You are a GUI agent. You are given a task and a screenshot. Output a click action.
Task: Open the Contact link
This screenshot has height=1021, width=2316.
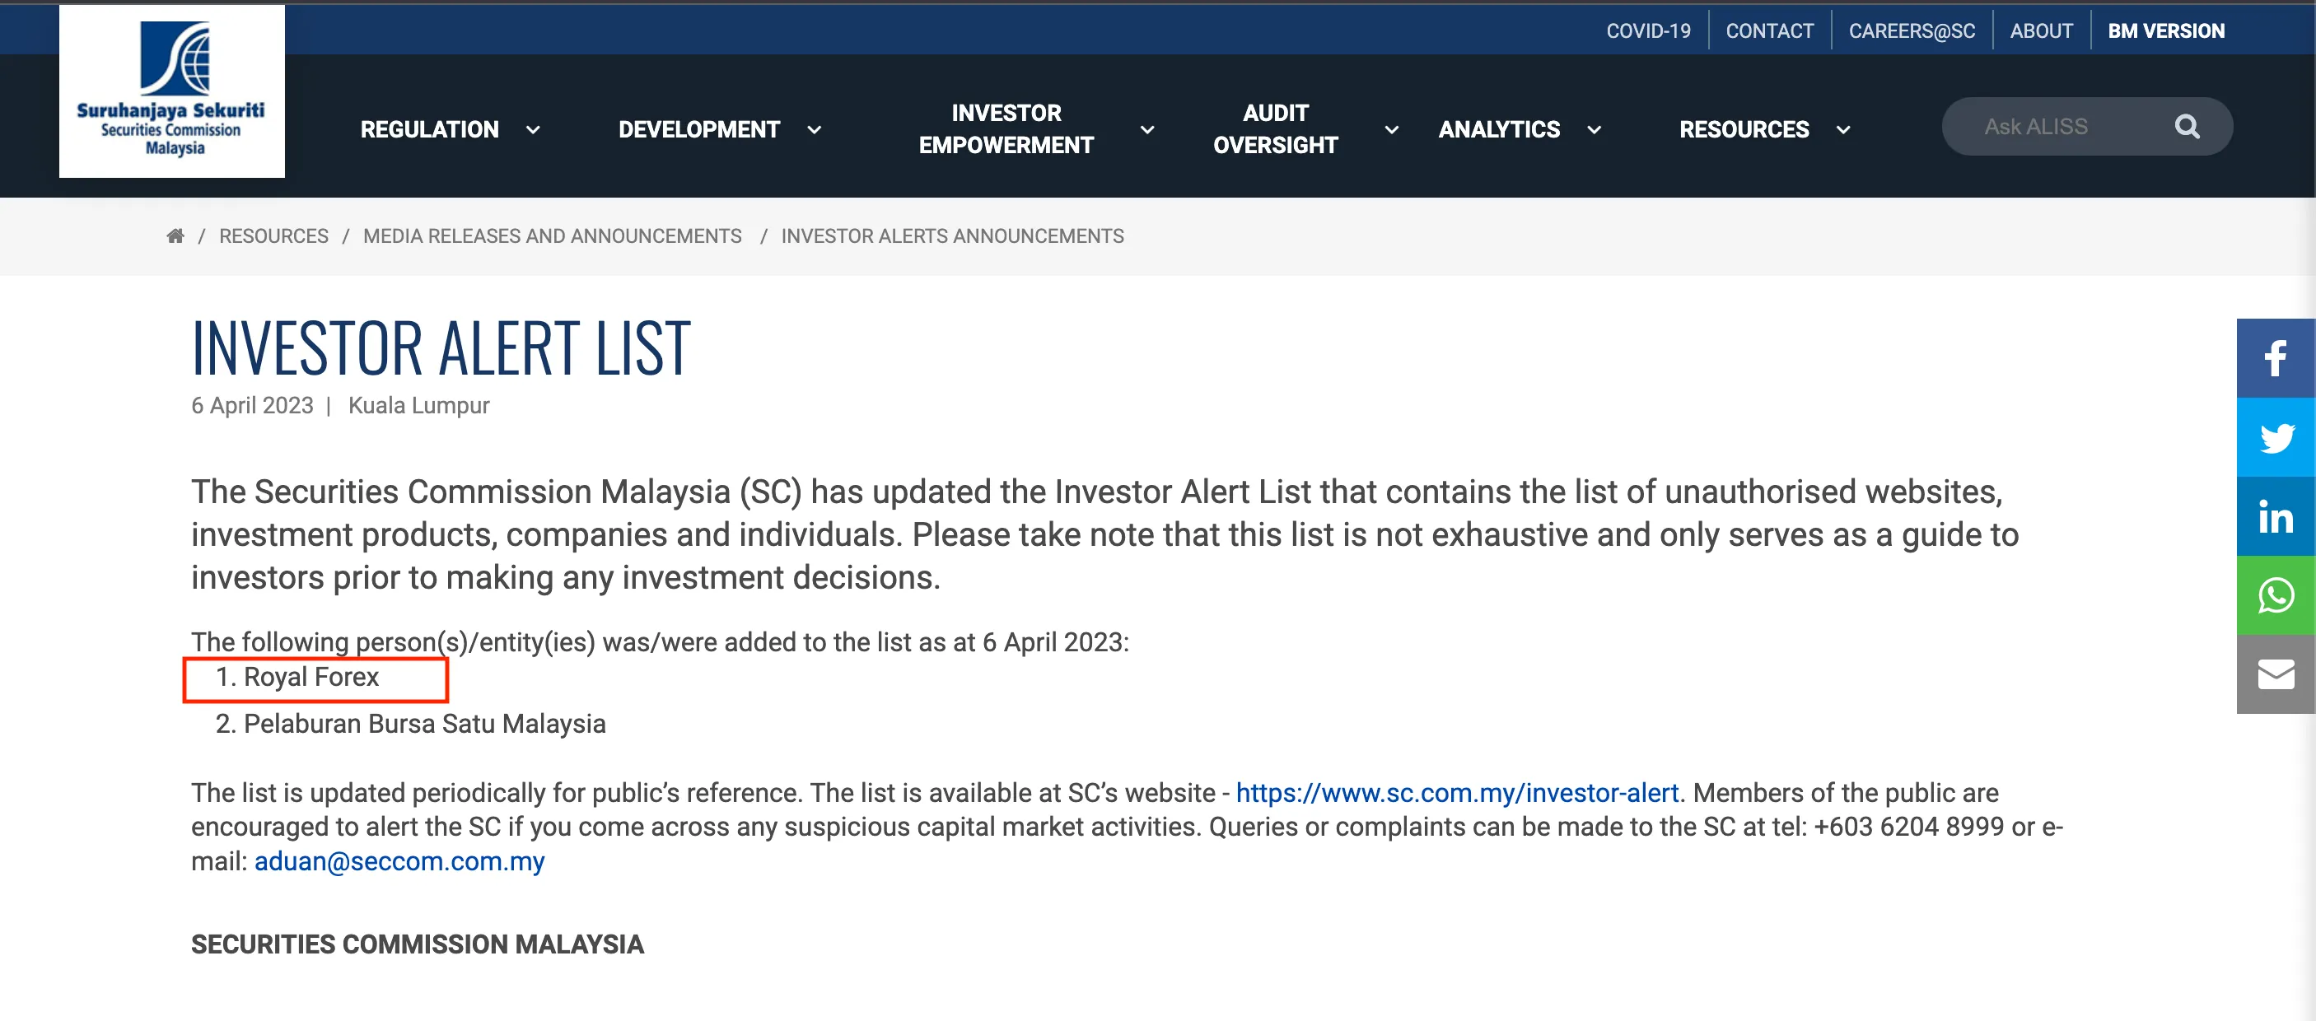click(1769, 30)
